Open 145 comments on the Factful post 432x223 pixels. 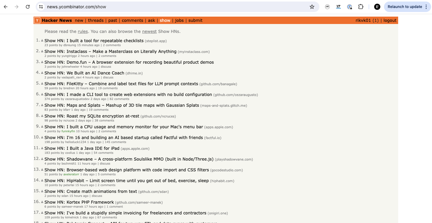point(115,142)
